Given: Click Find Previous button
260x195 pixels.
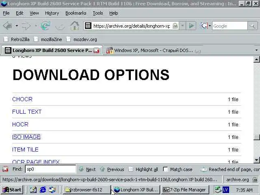Looking at the screenshot, I should pos(112,169).
